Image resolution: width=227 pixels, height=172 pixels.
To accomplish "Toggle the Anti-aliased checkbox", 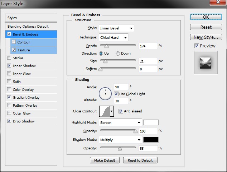I will 121,111.
